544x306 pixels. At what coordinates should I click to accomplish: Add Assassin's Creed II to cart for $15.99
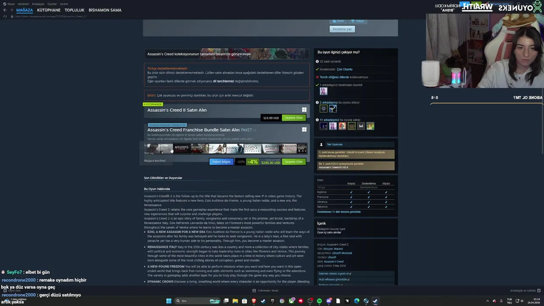click(x=294, y=118)
